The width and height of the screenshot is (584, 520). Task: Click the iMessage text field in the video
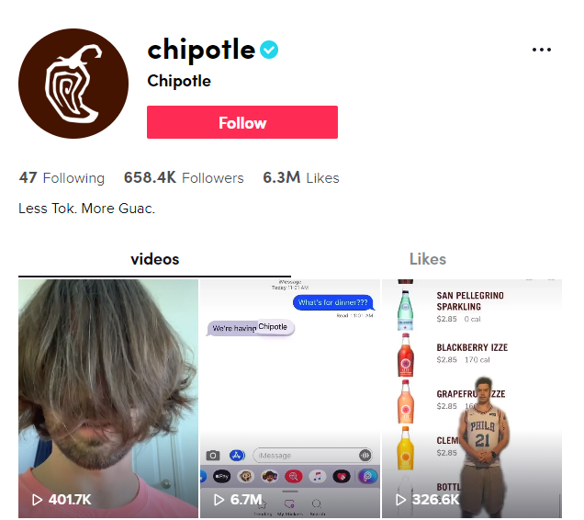312,455
